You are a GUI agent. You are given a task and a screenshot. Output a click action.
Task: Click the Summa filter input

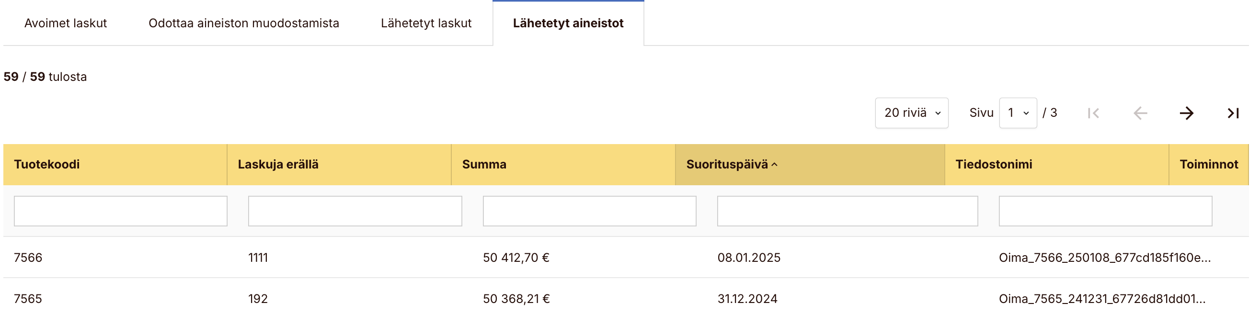[589, 211]
